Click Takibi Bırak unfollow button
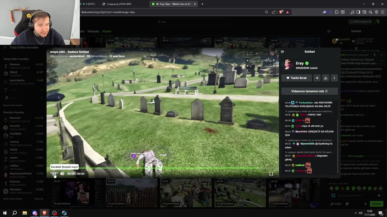 (x=296, y=78)
